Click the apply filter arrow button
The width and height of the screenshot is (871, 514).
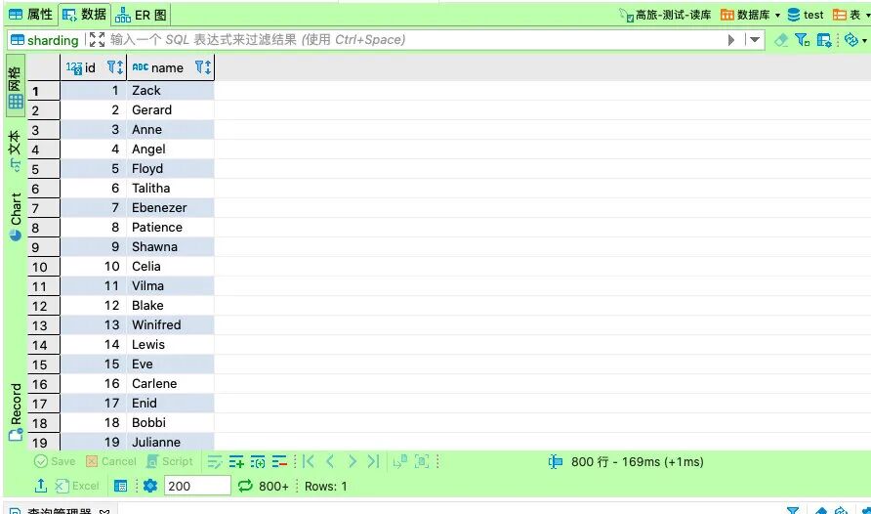(x=731, y=40)
